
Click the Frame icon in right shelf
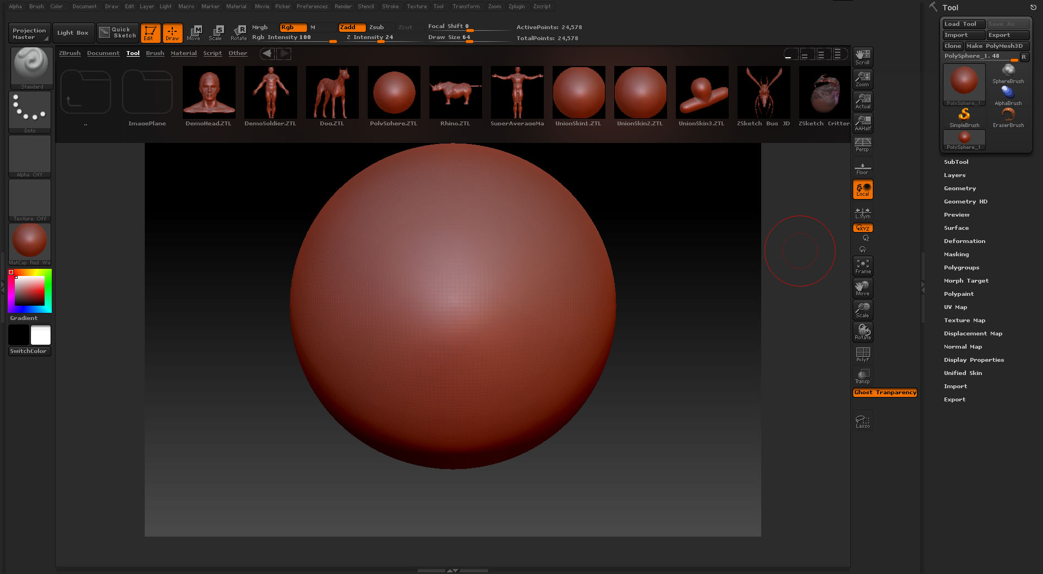[x=862, y=266]
